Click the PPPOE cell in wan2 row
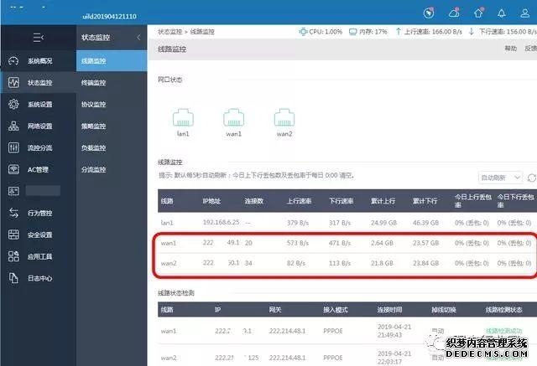Viewport: 537px width, 366px height. 333,358
